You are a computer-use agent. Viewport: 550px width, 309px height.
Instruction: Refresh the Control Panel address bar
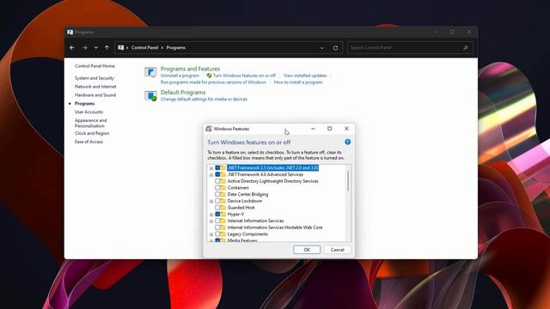[x=335, y=48]
